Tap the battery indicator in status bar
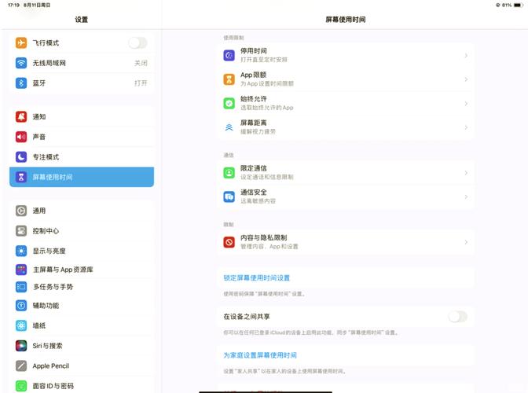The image size is (528, 393). tap(516, 5)
